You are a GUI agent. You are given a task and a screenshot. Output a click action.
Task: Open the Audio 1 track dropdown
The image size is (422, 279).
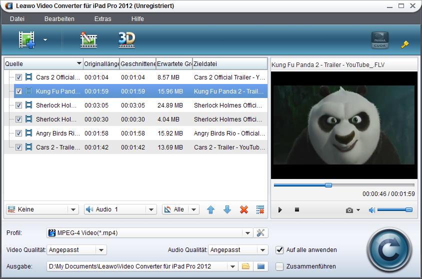pos(151,209)
